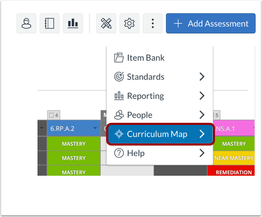Open the Standards submenu
The width and height of the screenshot is (262, 217).
pos(160,77)
